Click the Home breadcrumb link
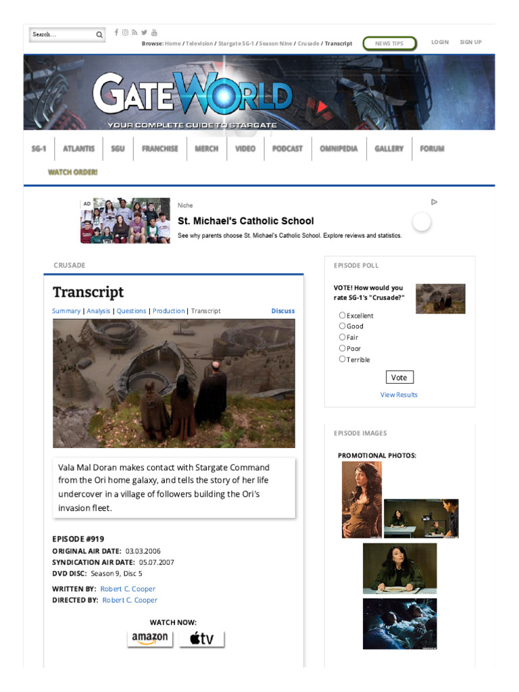 tap(173, 44)
